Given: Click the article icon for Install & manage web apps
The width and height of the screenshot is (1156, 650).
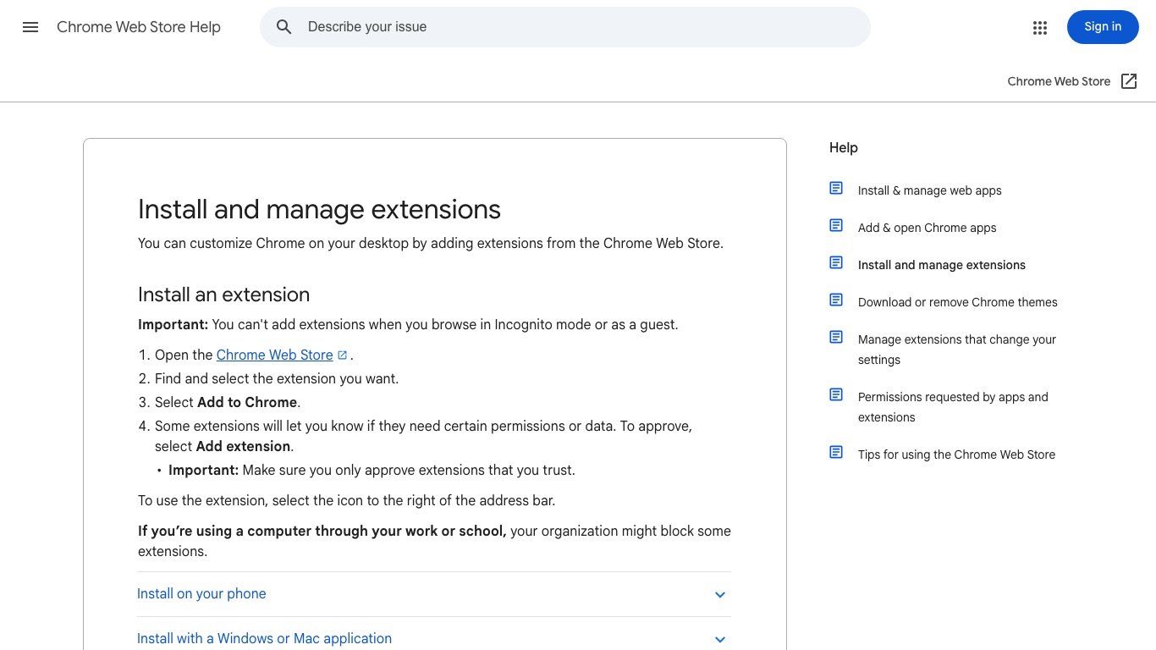Looking at the screenshot, I should coord(836,188).
